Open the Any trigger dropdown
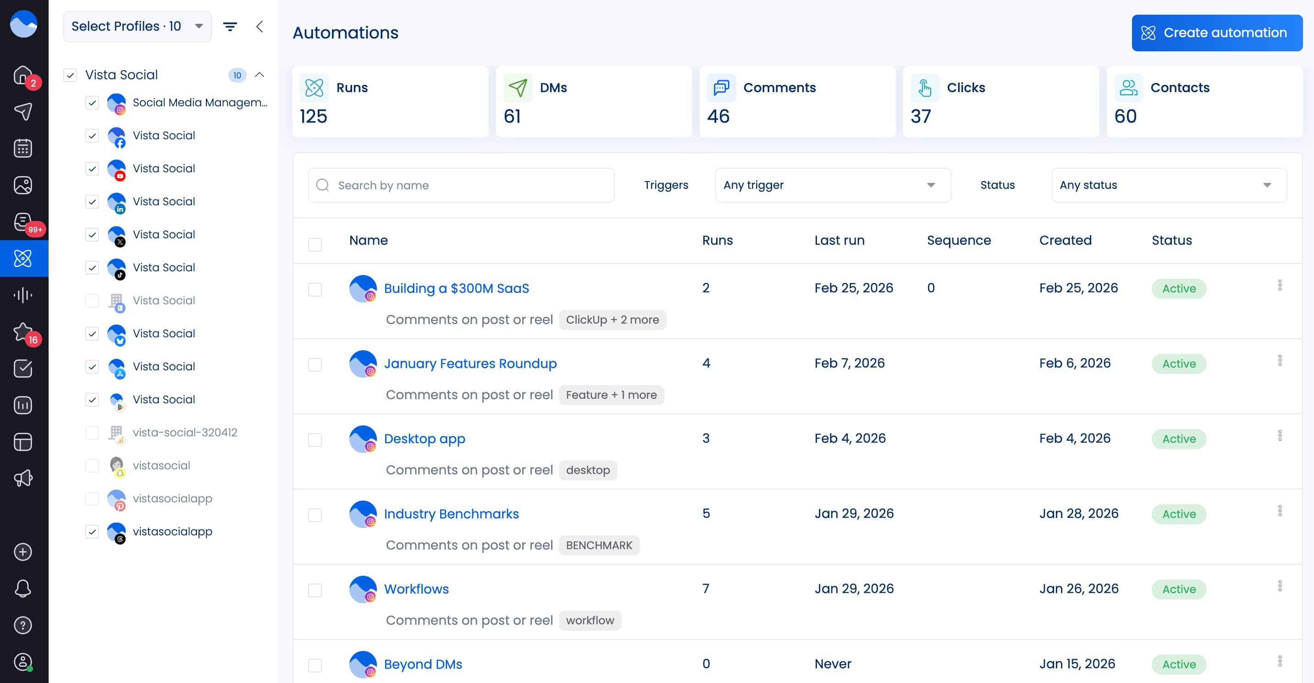Screen dimensions: 1314x683 coord(832,185)
